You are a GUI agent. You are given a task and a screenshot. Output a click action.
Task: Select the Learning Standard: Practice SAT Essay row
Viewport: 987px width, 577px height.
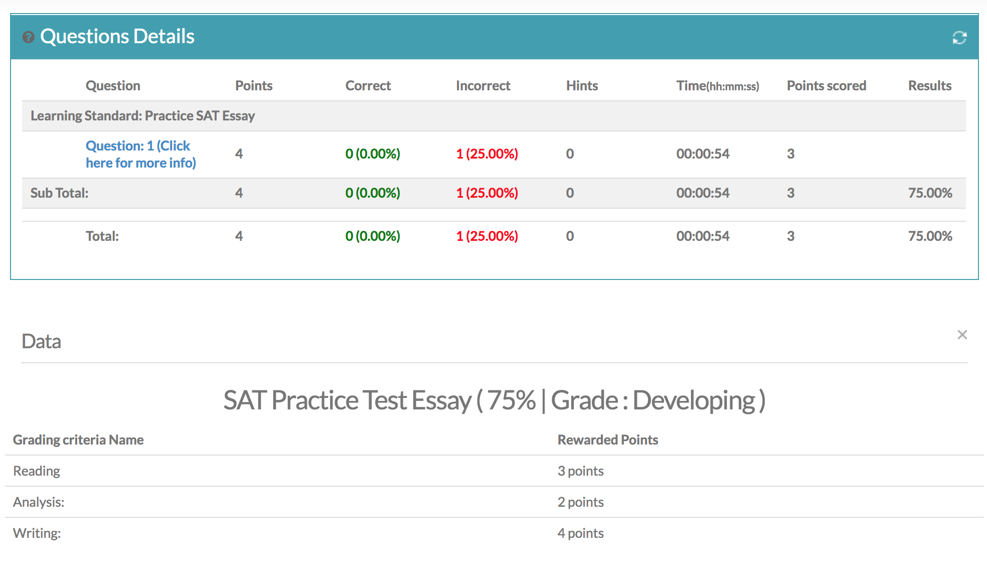(494, 116)
